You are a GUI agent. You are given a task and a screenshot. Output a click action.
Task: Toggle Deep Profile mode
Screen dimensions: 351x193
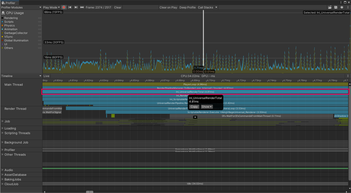point(187,7)
